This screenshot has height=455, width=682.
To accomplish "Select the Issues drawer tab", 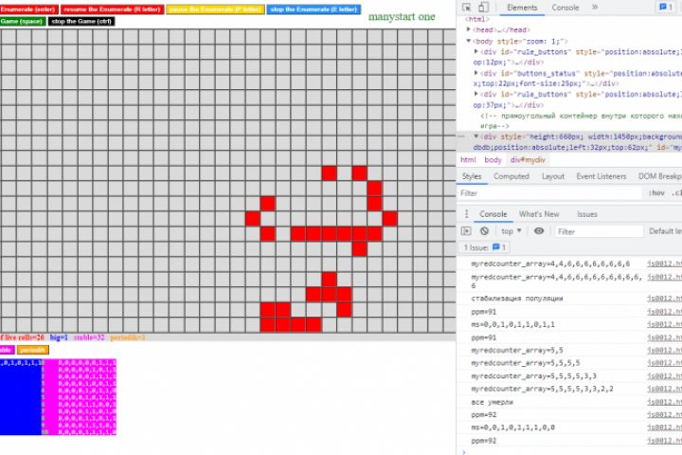I will pos(586,214).
